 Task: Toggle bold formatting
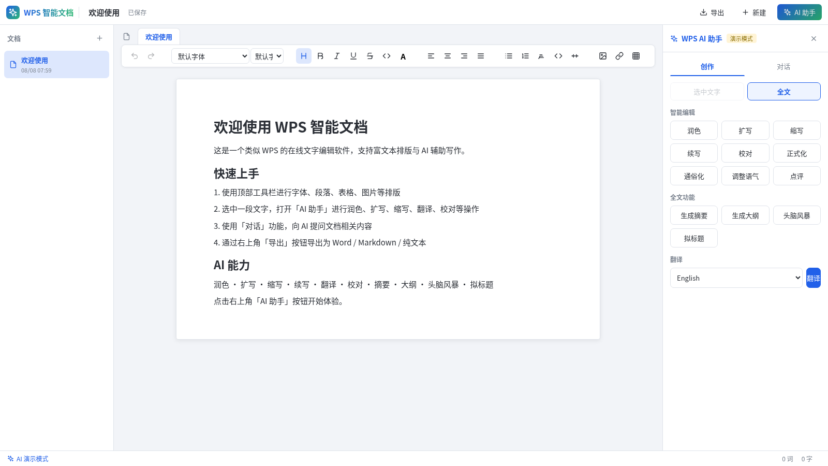320,56
